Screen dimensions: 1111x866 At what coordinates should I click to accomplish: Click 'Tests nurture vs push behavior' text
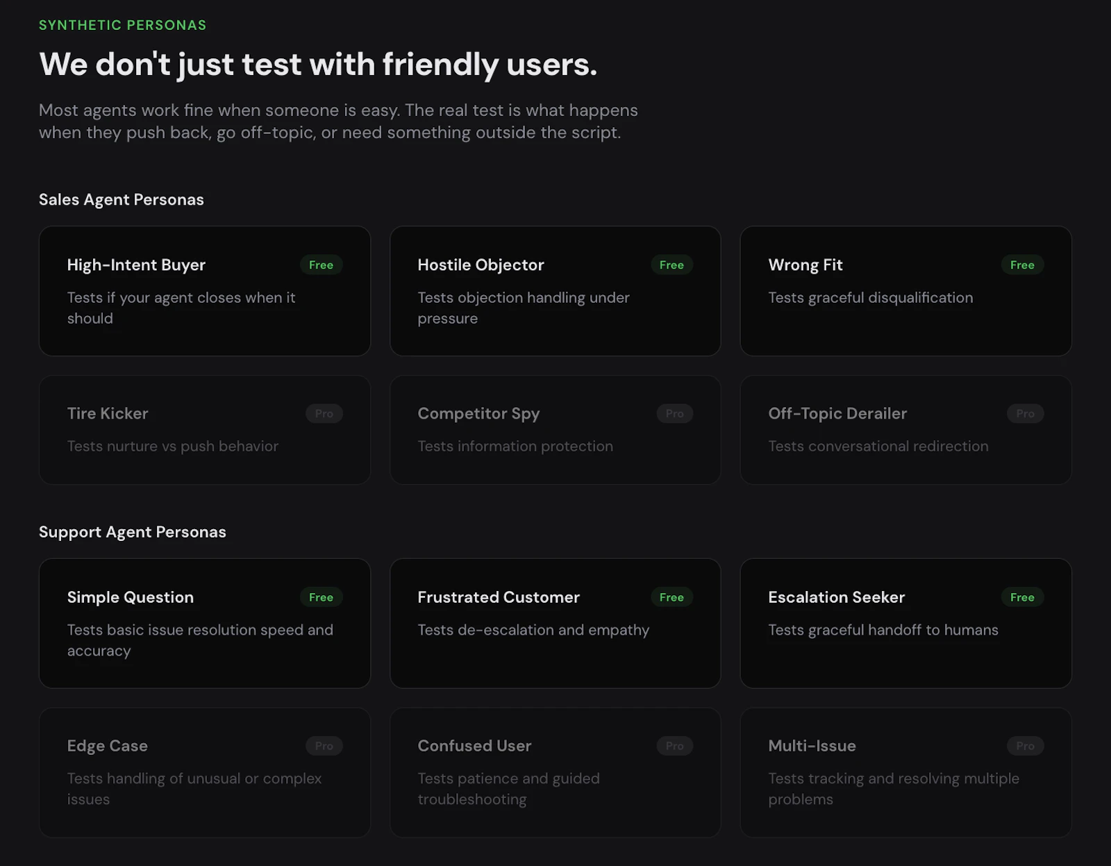click(x=173, y=446)
